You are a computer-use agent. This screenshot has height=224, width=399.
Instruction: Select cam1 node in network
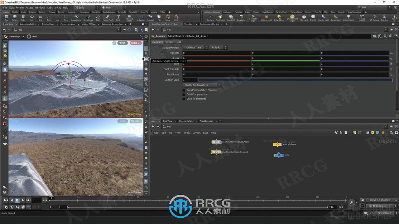tap(279, 155)
